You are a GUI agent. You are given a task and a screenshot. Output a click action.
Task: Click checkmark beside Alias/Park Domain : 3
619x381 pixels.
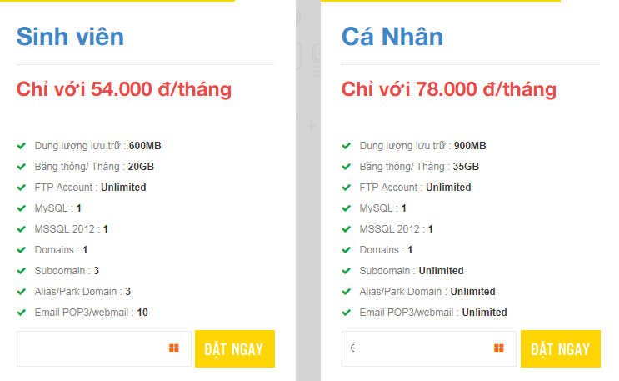coord(22,292)
